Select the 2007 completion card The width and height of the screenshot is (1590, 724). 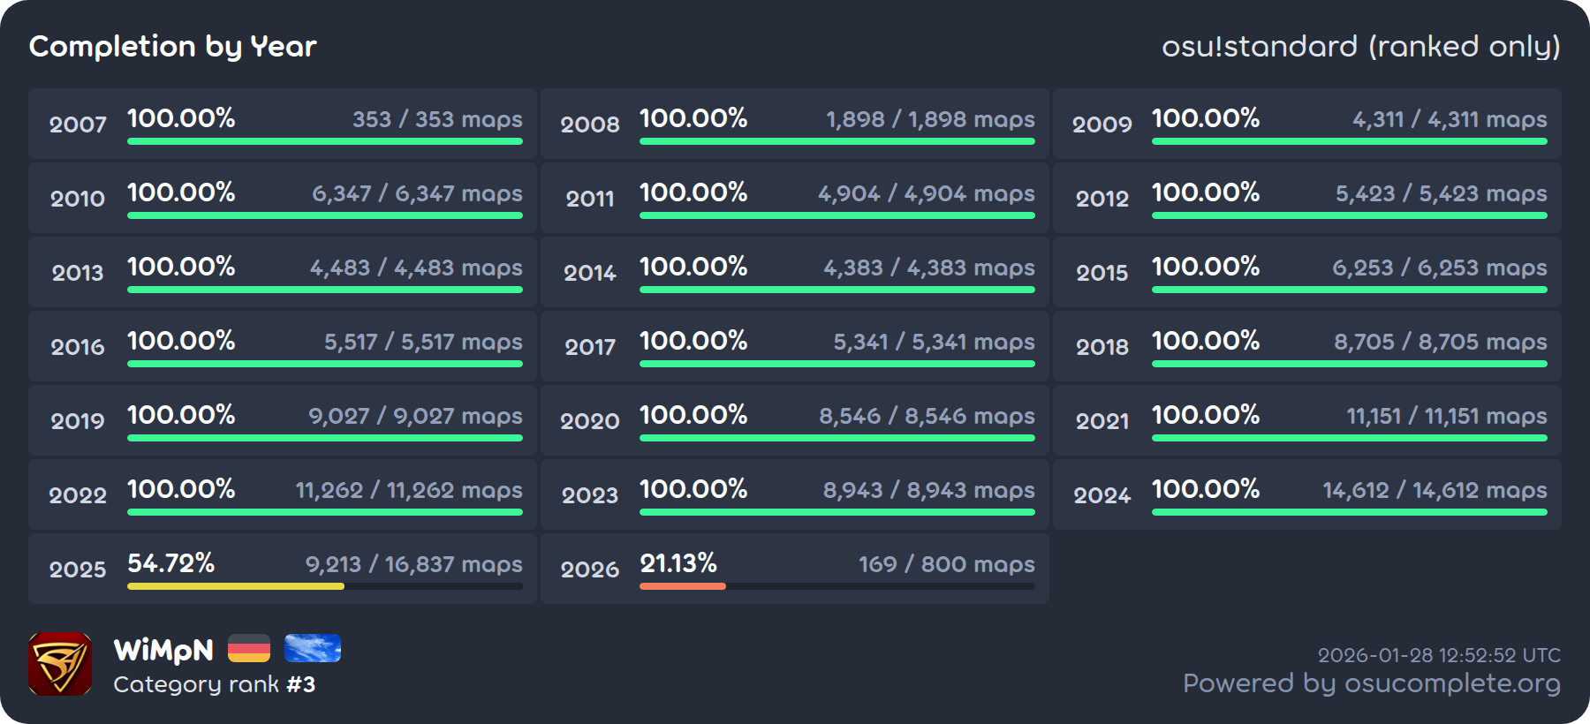point(282,124)
